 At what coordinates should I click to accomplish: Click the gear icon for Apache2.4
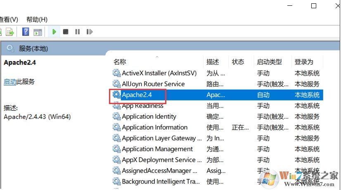[116, 95]
